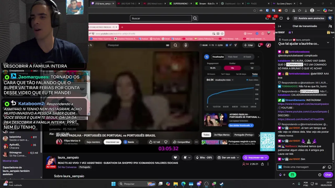The height and width of the screenshot is (188, 335).
Task: Open Bitwarden extension icon in toolbar
Action: point(267,10)
